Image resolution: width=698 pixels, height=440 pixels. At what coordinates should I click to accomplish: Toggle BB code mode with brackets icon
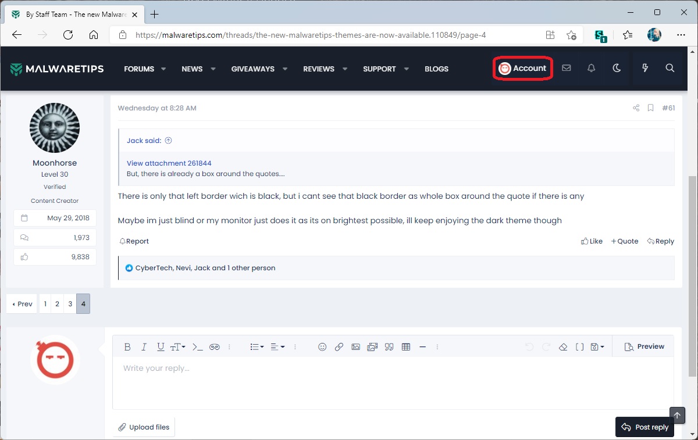579,347
